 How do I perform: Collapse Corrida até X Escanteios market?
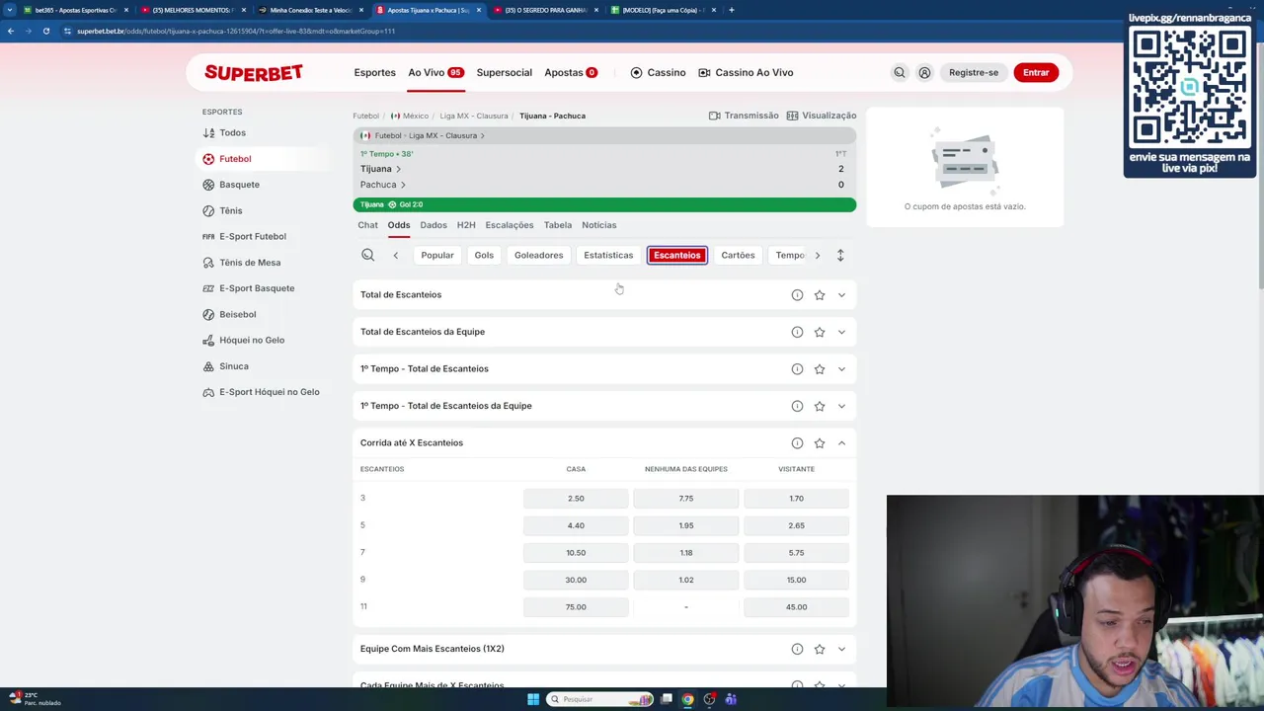pos(841,442)
